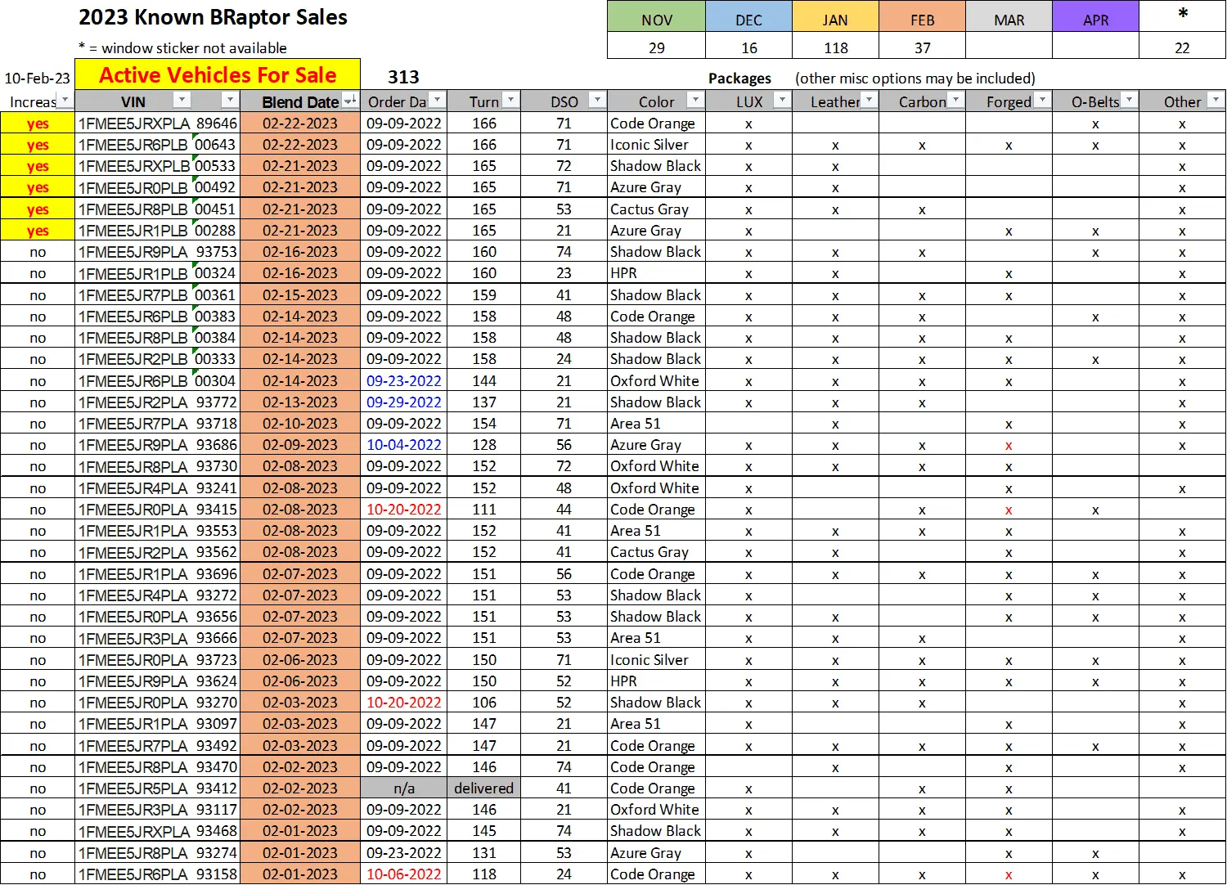Click the Turn value 111 cell

click(x=483, y=509)
